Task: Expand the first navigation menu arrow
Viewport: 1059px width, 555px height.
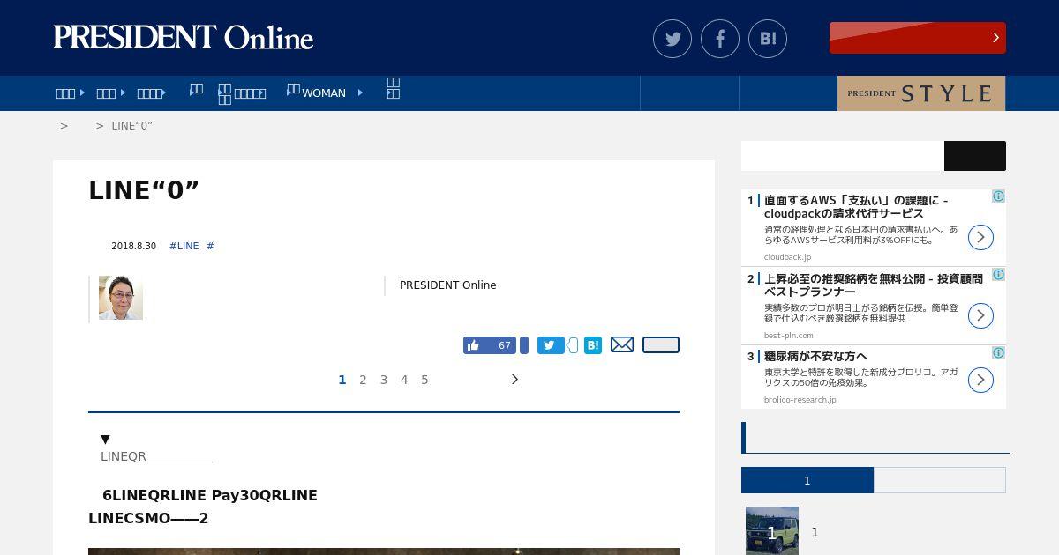Action: (x=82, y=92)
